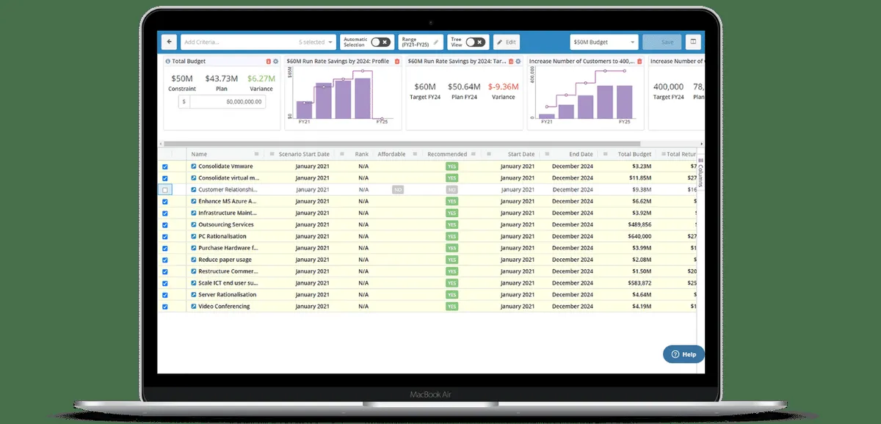Screen dimensions: 881x424
Task: Open the Help button
Action: [x=684, y=354]
